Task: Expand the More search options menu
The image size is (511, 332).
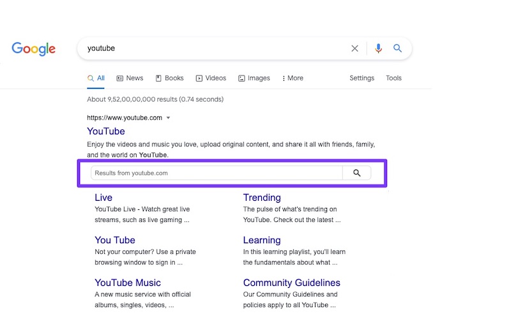Action: click(293, 78)
